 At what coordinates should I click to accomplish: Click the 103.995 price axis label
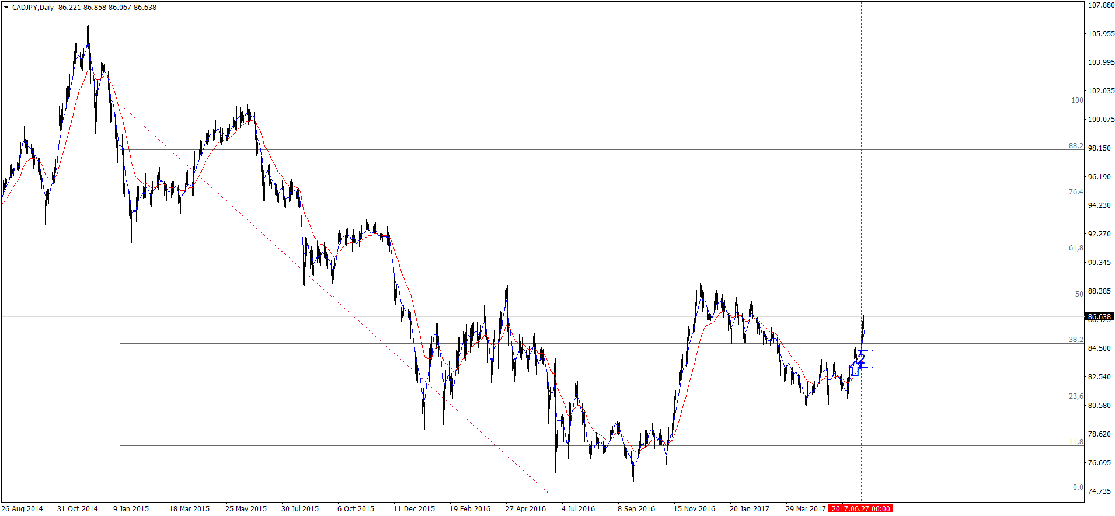(x=1101, y=62)
